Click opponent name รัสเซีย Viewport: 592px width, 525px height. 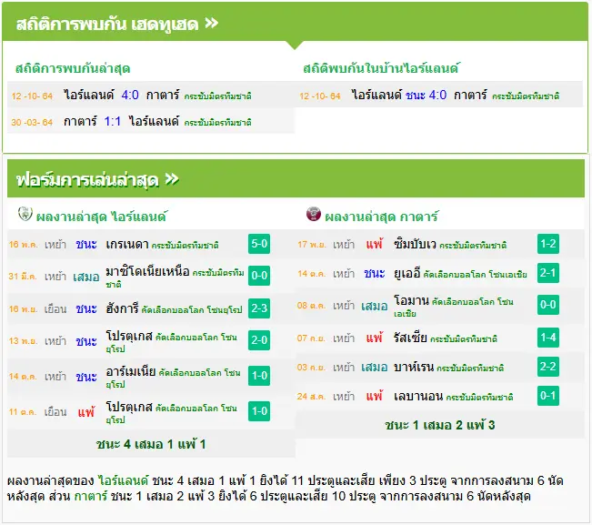tap(410, 338)
